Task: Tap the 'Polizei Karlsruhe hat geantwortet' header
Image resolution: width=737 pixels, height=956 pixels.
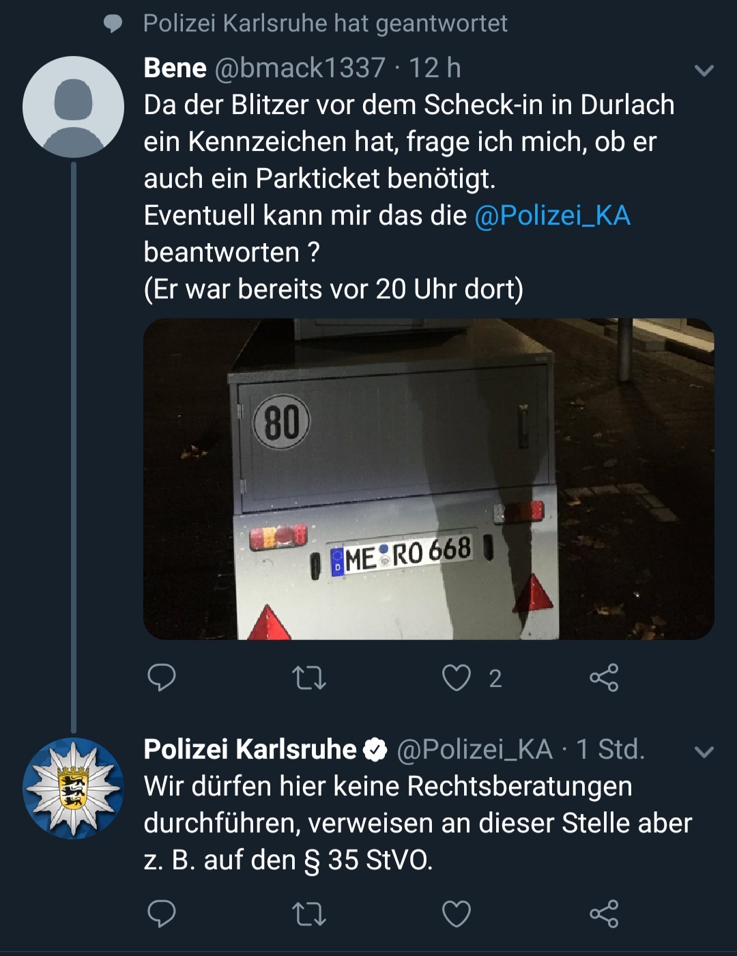Action: coord(325,24)
